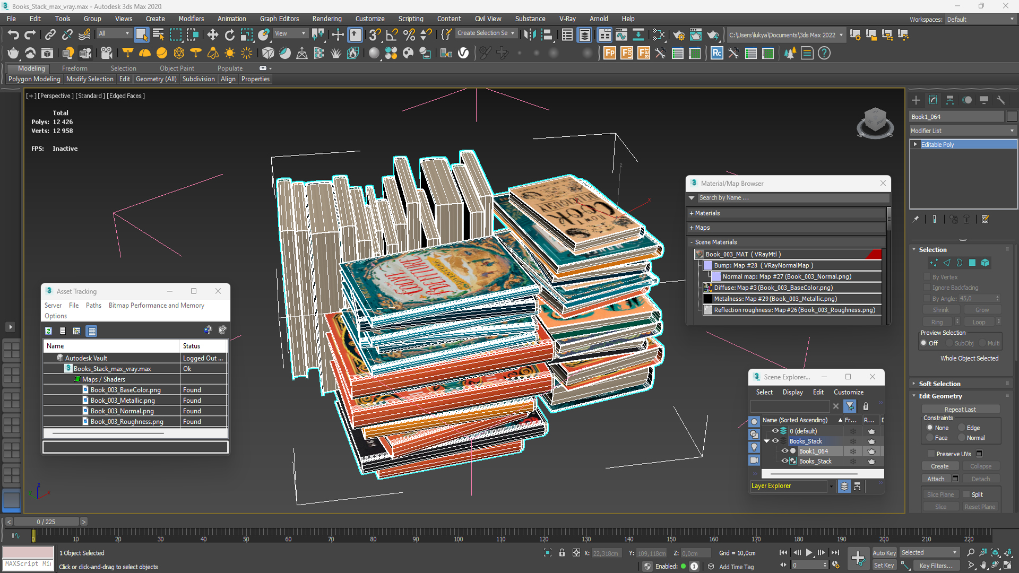The width and height of the screenshot is (1019, 573).
Task: Open the Rendered Frame Window icon
Action: pos(695,35)
